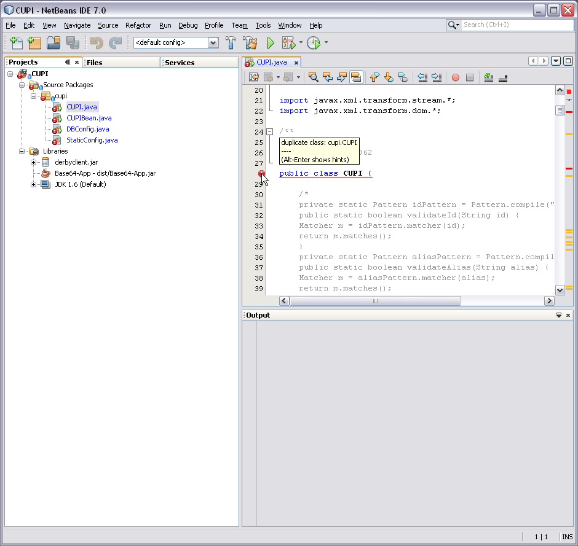Collapse the Source Packages node
This screenshot has height=546, width=578.
22,85
